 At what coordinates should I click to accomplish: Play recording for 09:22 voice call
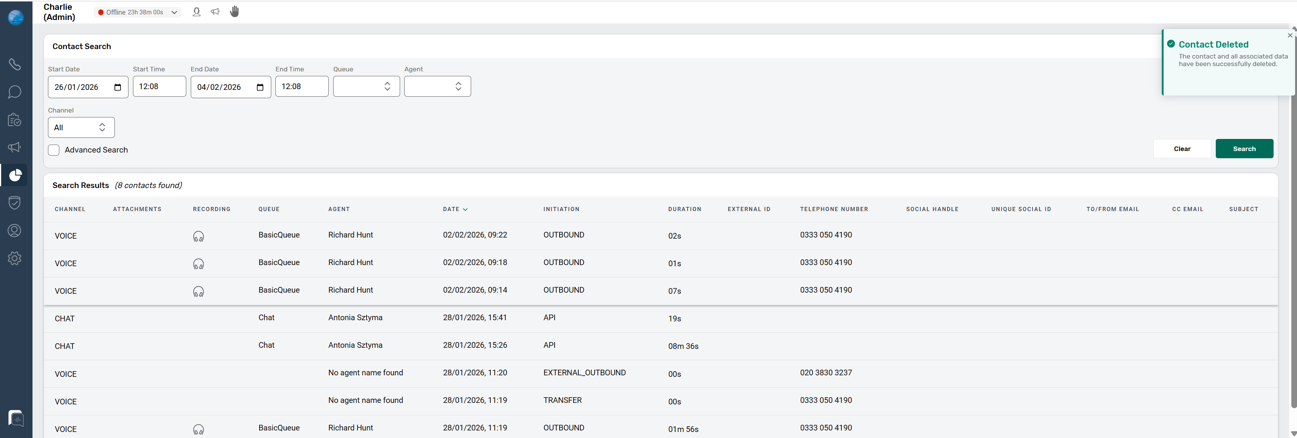198,236
